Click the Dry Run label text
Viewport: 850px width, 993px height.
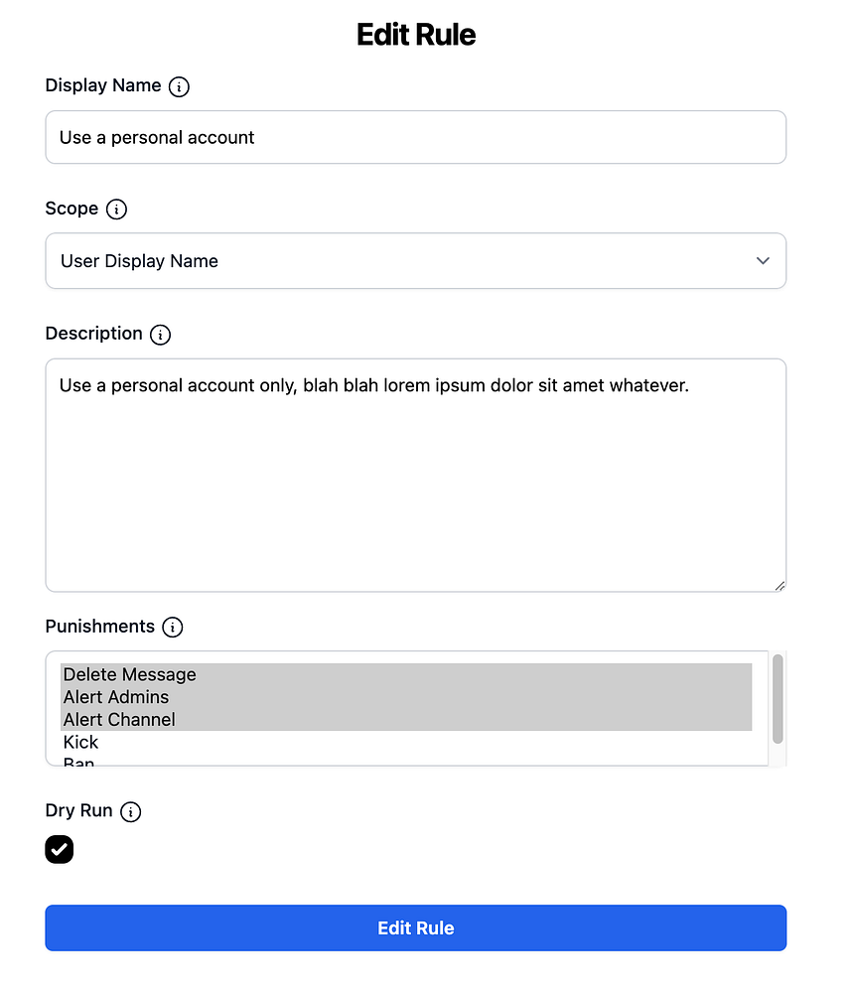(x=79, y=811)
